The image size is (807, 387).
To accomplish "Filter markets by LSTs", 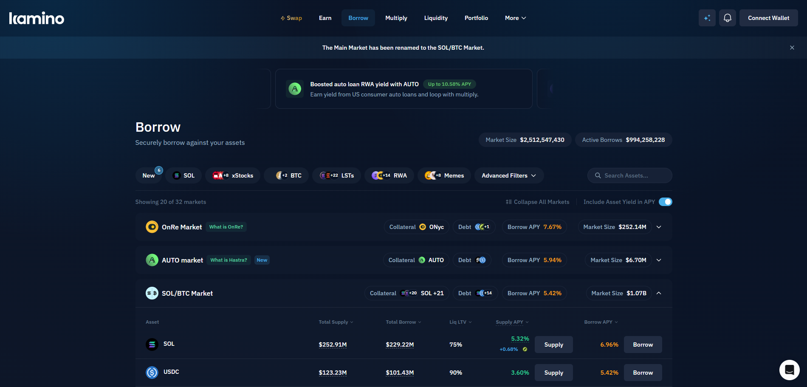I will click(336, 175).
